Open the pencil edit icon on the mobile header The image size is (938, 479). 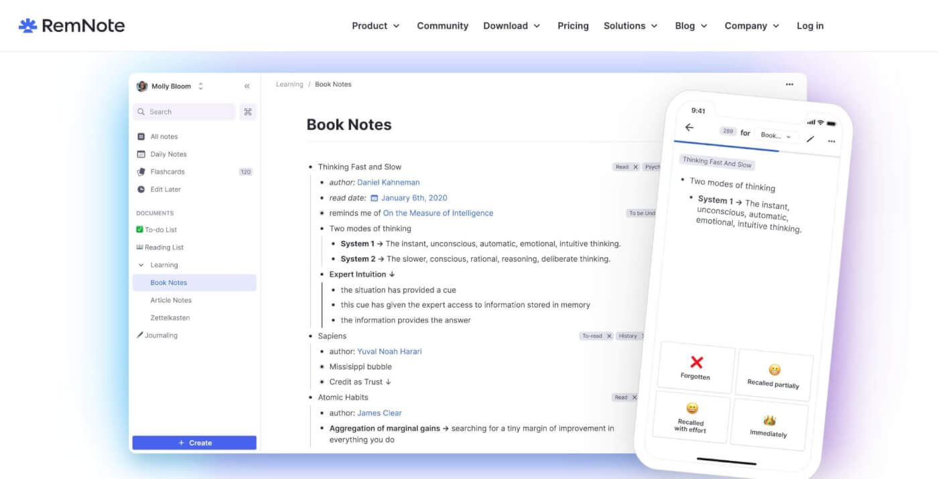(811, 140)
